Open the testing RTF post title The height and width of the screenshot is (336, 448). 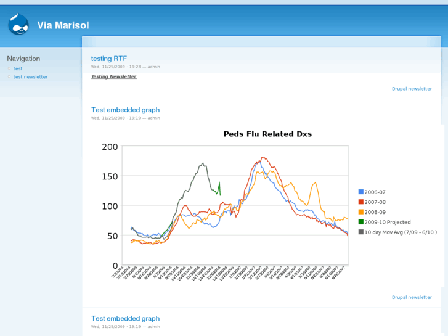tap(110, 59)
